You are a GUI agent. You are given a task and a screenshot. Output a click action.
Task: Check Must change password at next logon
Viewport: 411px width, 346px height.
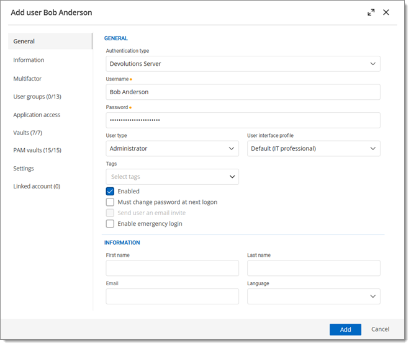point(110,202)
